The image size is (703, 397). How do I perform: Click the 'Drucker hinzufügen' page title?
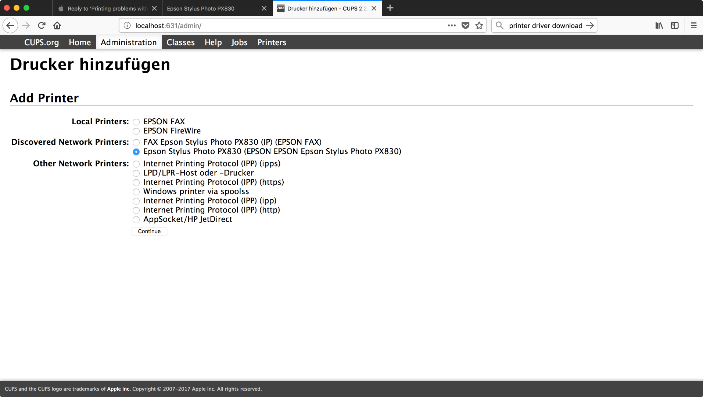point(90,64)
